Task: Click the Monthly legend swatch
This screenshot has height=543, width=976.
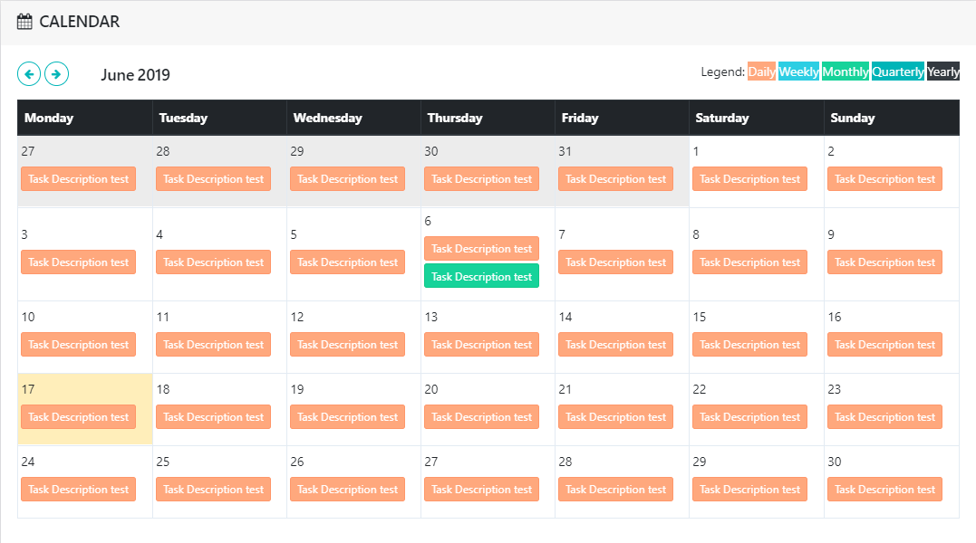Action: point(846,72)
